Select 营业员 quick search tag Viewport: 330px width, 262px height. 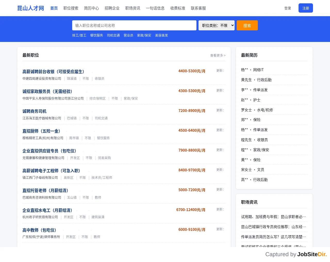pyautogui.click(x=128, y=35)
